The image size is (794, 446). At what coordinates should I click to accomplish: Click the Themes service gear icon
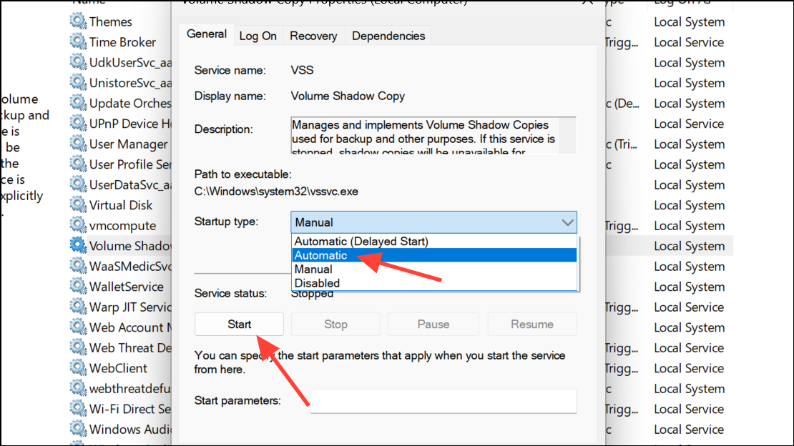coord(77,22)
